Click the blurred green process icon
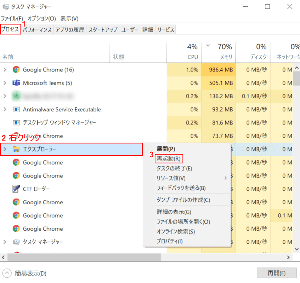Viewport: 300px width, 283px height. coord(16,96)
